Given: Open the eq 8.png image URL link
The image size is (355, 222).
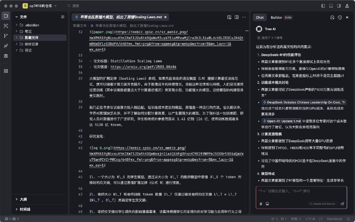Looking at the screenshot, I should (166, 157).
